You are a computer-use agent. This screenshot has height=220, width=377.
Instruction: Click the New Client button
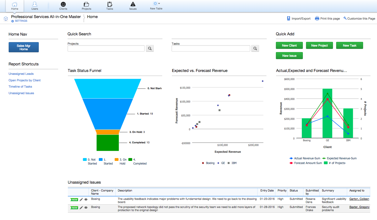289,46
